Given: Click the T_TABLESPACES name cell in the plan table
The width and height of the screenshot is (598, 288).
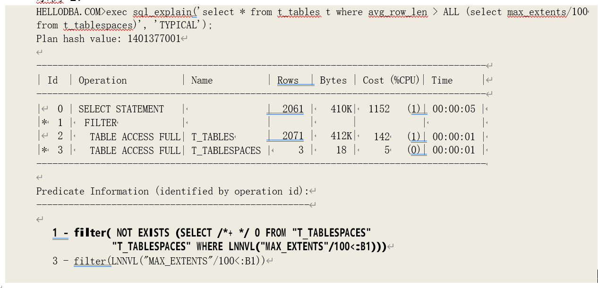Looking at the screenshot, I should 226,151.
